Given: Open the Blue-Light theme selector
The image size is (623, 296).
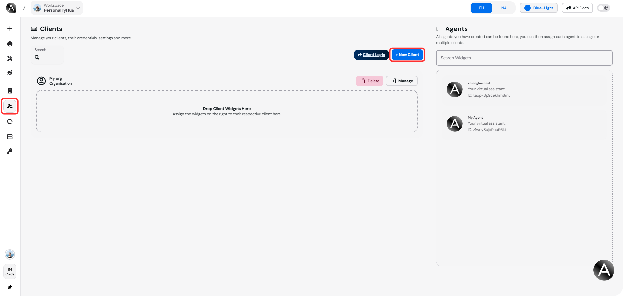Looking at the screenshot, I should click(538, 8).
